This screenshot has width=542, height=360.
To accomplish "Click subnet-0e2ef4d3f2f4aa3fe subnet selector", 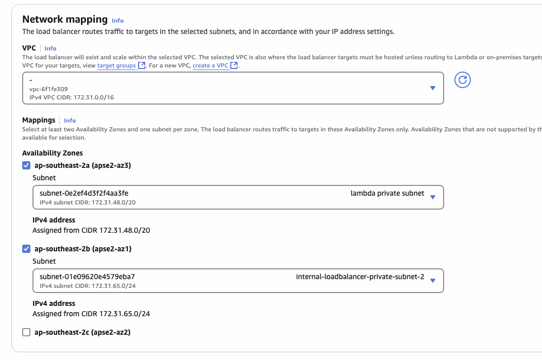I will coord(238,197).
